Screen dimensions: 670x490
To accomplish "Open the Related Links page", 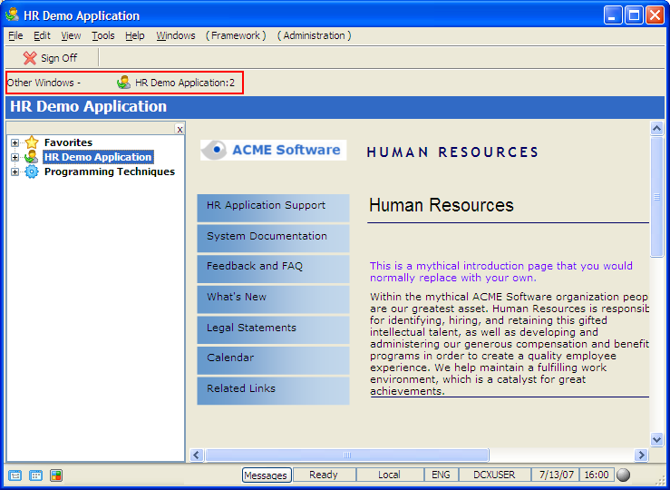I will [x=273, y=391].
